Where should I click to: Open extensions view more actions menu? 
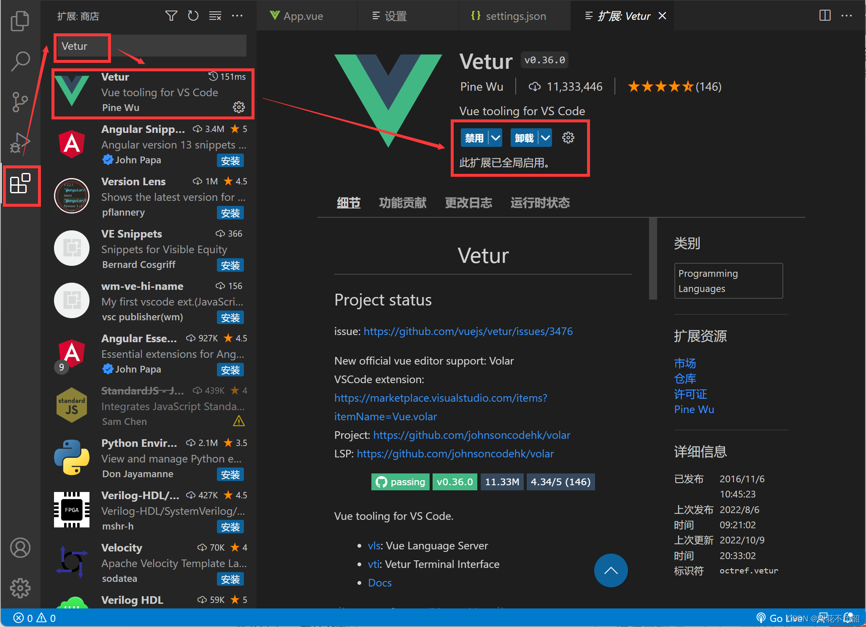237,16
